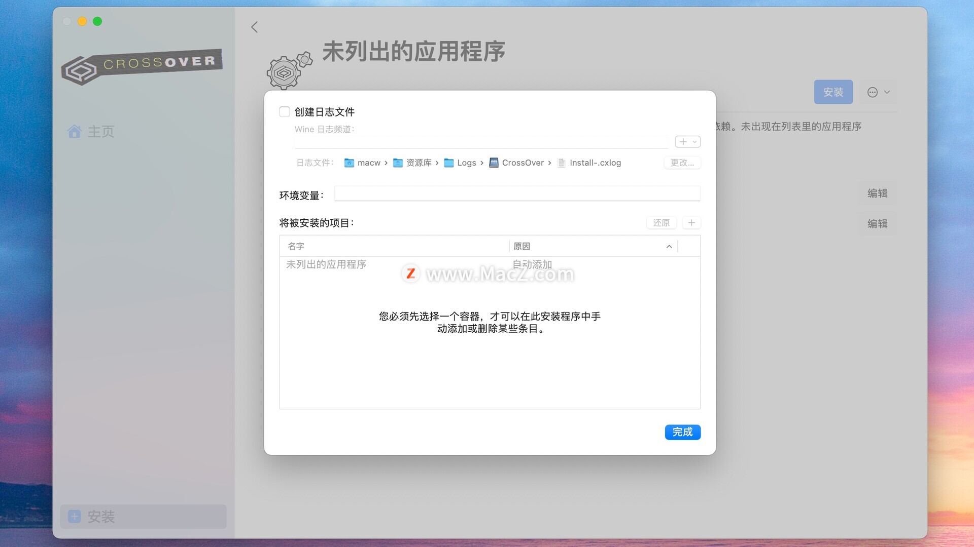Click the blue 安装 button

(x=833, y=92)
